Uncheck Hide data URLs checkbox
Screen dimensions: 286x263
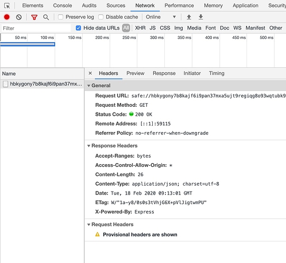pos(78,28)
